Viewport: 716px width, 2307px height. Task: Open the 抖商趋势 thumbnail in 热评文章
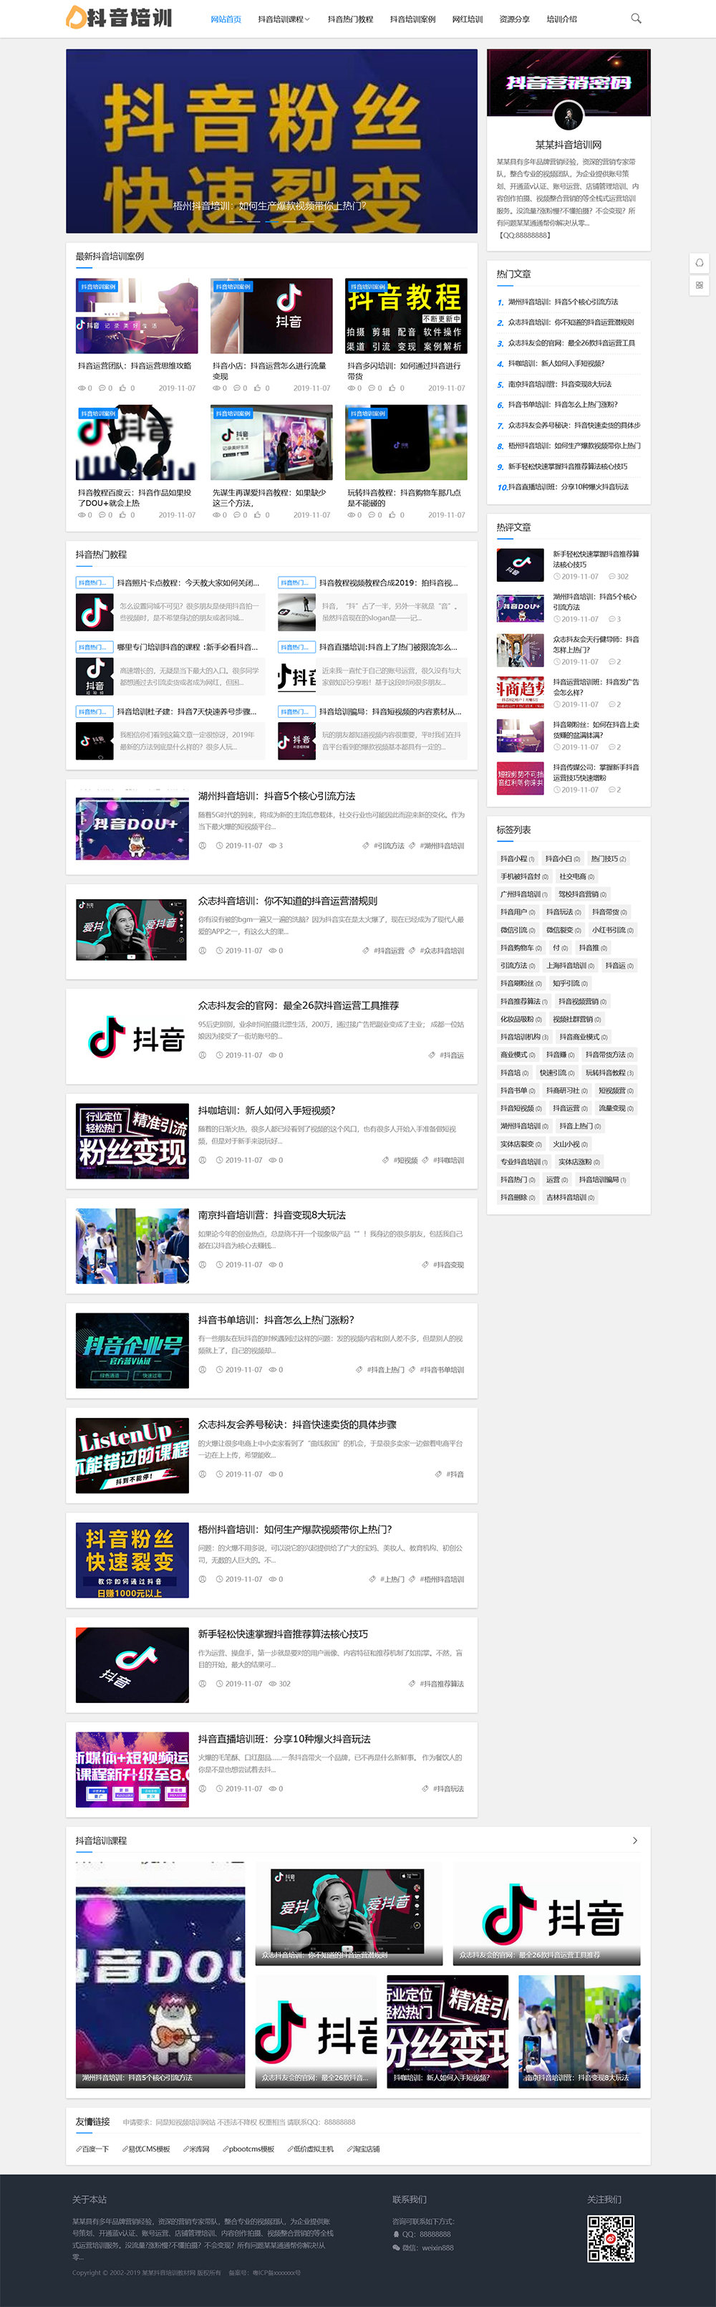(521, 694)
